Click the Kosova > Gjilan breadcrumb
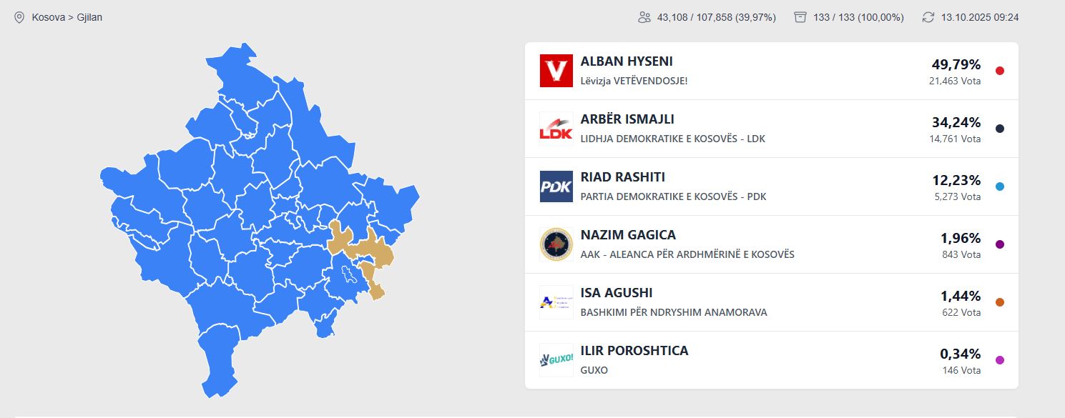Viewport: 1065px width, 418px height. pos(67,17)
